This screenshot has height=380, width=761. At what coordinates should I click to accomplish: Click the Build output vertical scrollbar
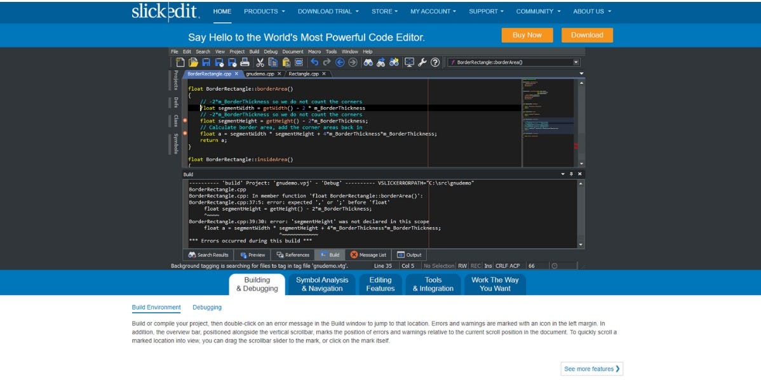581,213
